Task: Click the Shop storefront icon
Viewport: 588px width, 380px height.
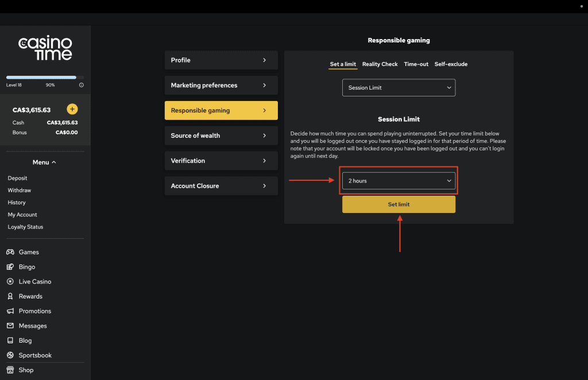Action: tap(10, 370)
